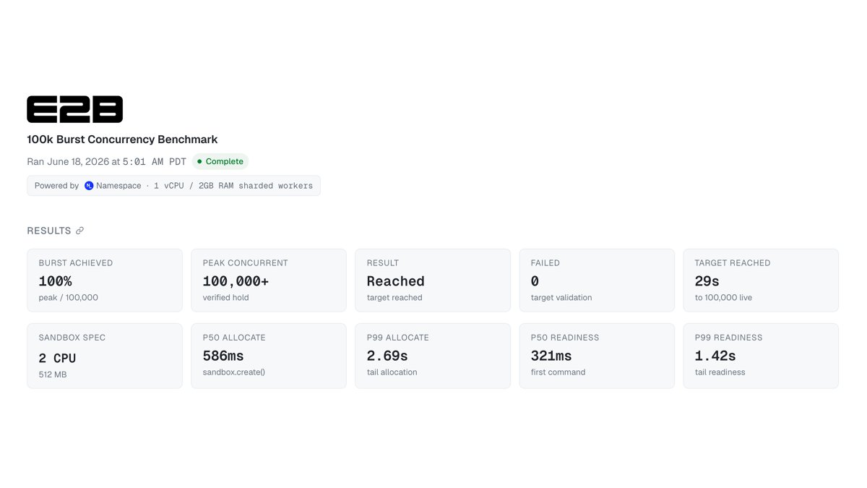Screen dimensions: 867x488
Task: Click the sandbox.create() caption
Action: [x=234, y=372]
